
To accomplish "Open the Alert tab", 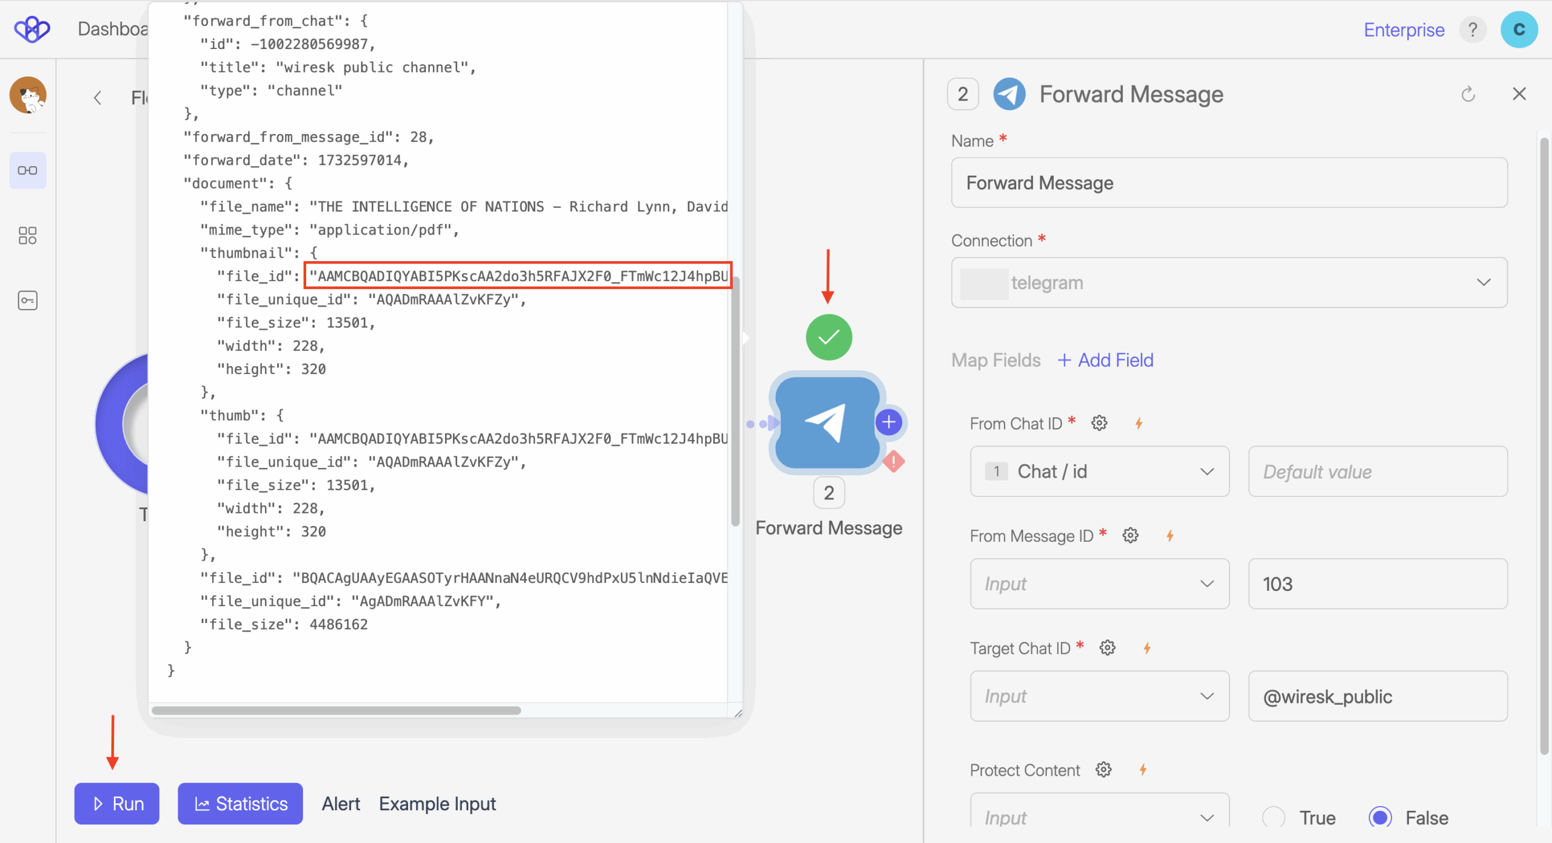I will 341,804.
